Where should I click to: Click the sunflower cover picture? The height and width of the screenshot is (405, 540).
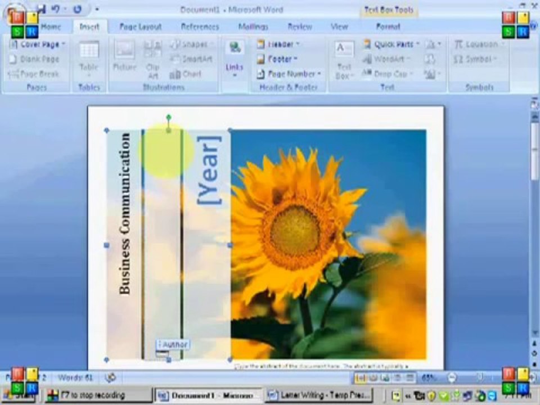point(328,245)
